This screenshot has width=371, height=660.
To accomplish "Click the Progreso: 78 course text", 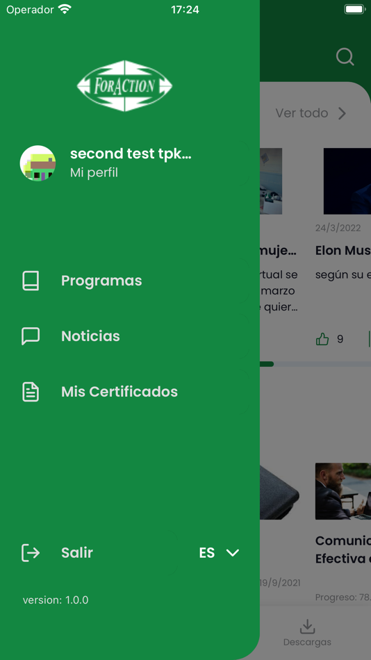I will pos(343,597).
